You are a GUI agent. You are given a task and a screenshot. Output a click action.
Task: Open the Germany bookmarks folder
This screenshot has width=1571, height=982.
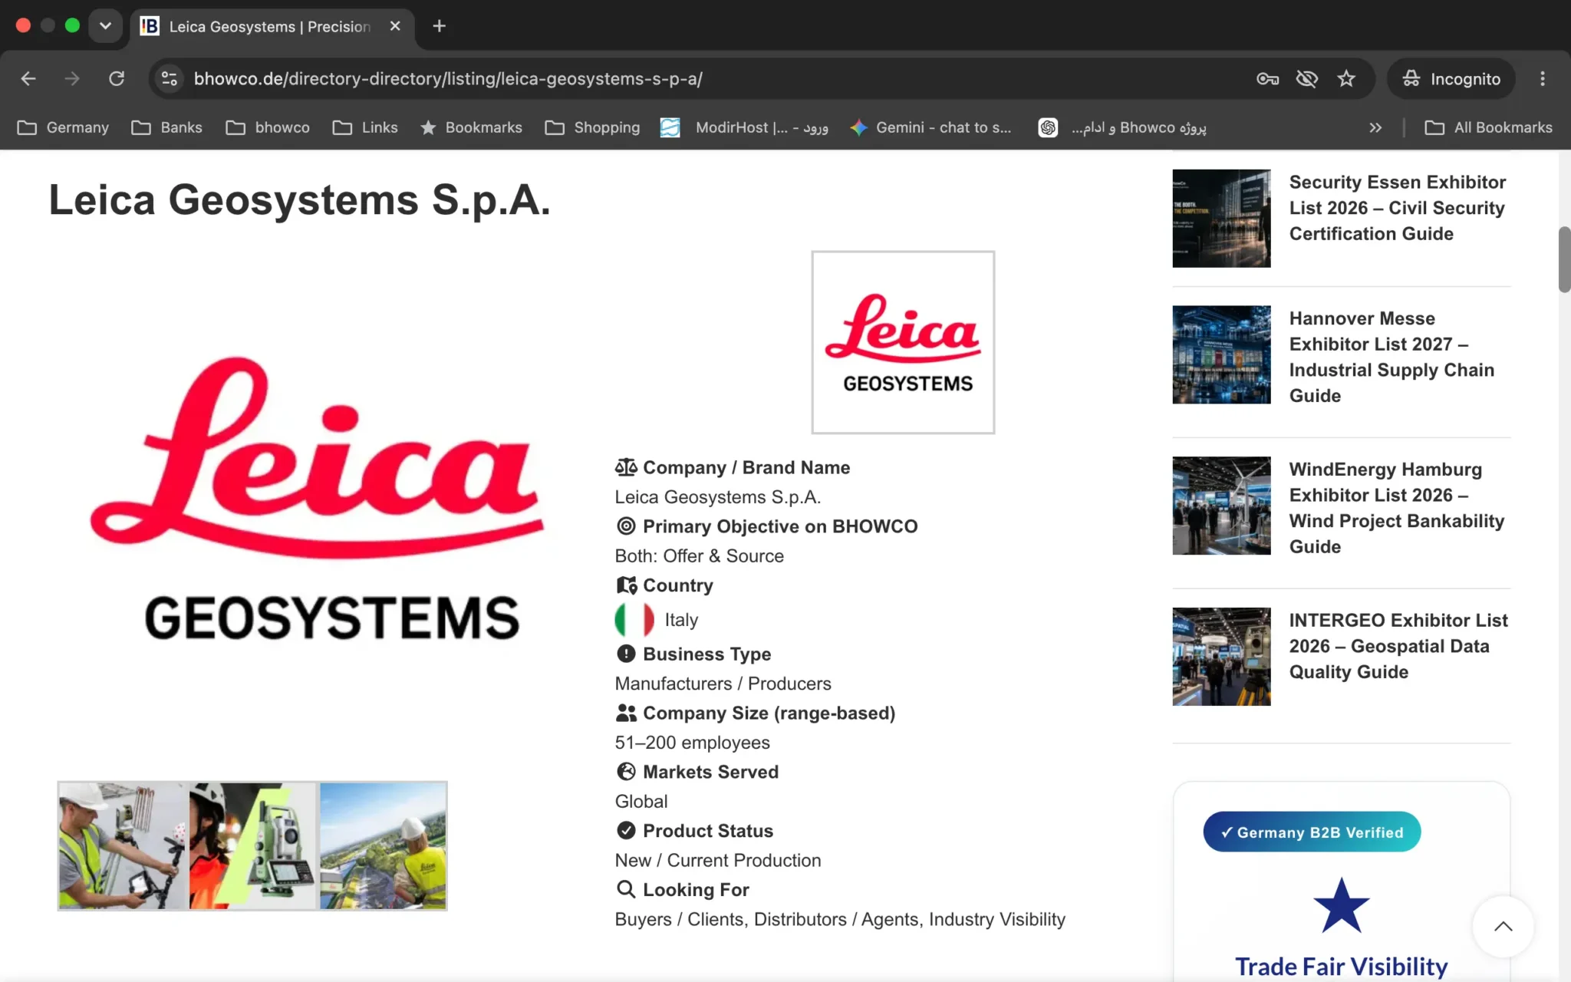[x=63, y=127]
